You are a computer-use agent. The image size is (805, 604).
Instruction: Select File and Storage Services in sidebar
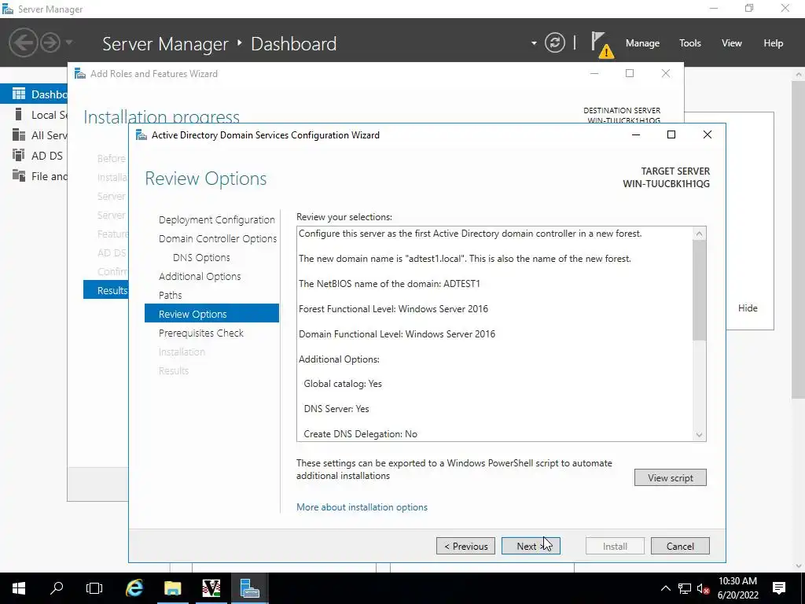coord(34,176)
